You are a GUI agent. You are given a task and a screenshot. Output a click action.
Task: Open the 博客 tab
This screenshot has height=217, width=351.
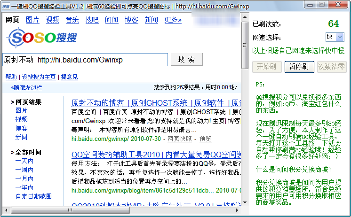click(x=131, y=20)
